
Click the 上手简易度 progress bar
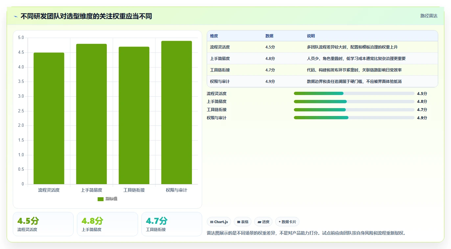coord(354,102)
